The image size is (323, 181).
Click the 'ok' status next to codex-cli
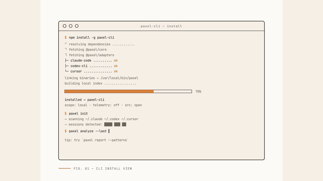[116, 66]
